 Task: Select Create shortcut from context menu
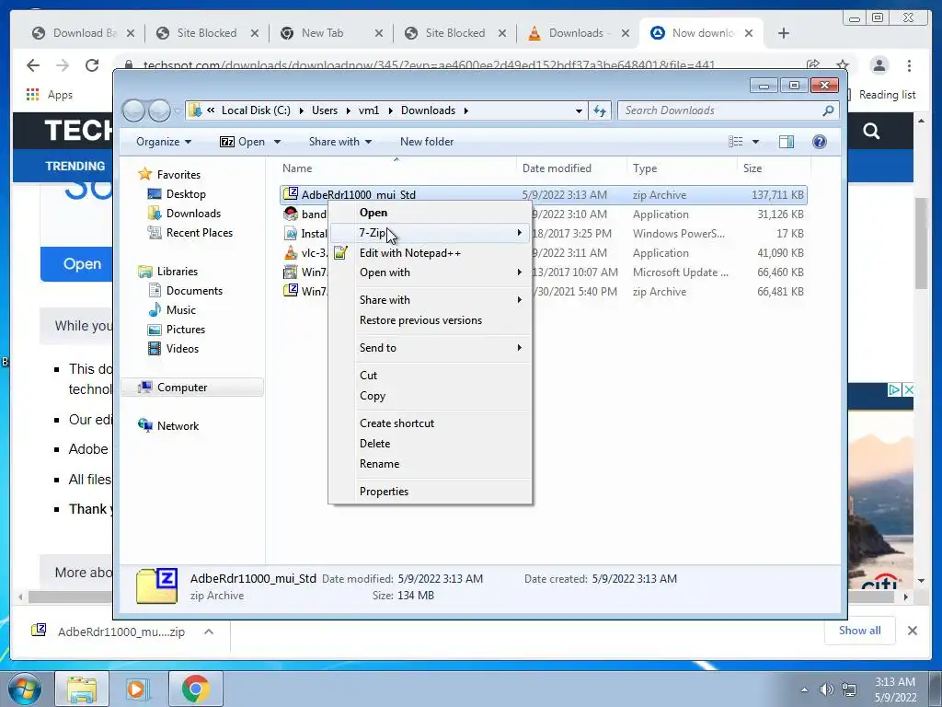[430, 423]
